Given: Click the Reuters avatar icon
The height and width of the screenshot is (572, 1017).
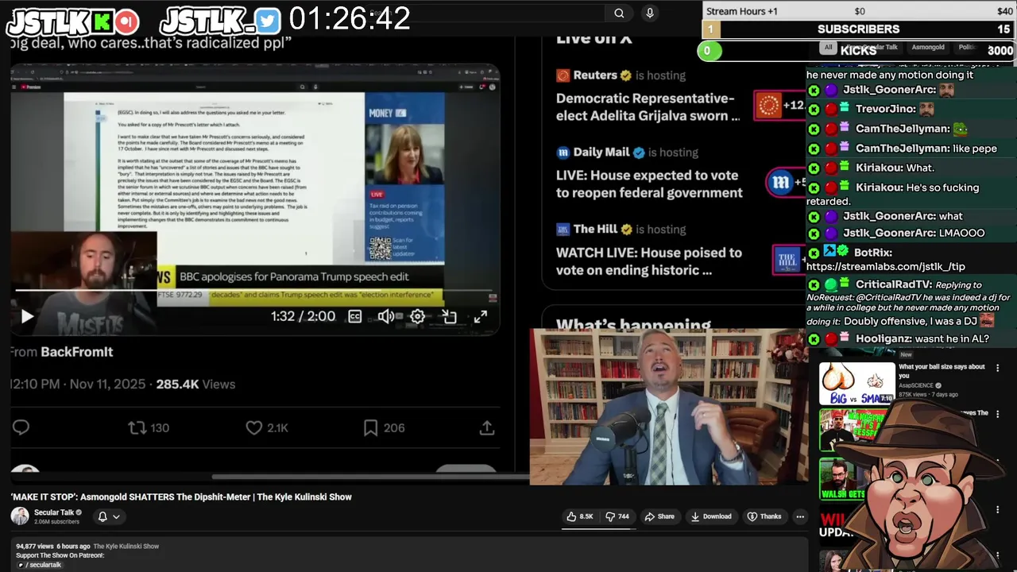Looking at the screenshot, I should click(x=563, y=75).
